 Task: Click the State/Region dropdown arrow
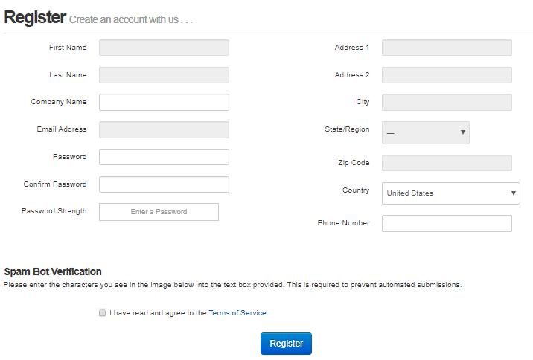point(462,132)
